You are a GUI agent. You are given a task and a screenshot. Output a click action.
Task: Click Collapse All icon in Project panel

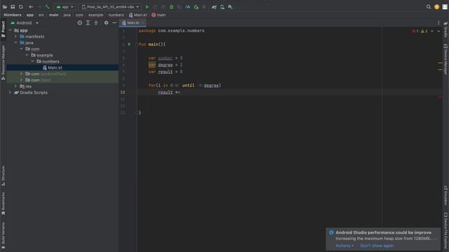[x=96, y=23]
